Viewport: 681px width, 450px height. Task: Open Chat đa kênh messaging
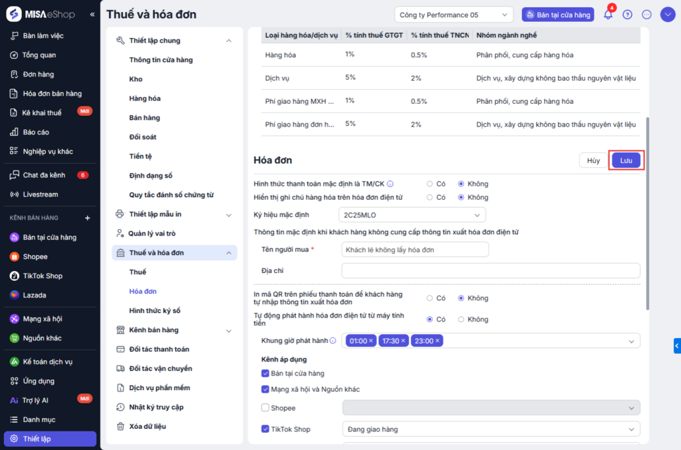(x=44, y=175)
